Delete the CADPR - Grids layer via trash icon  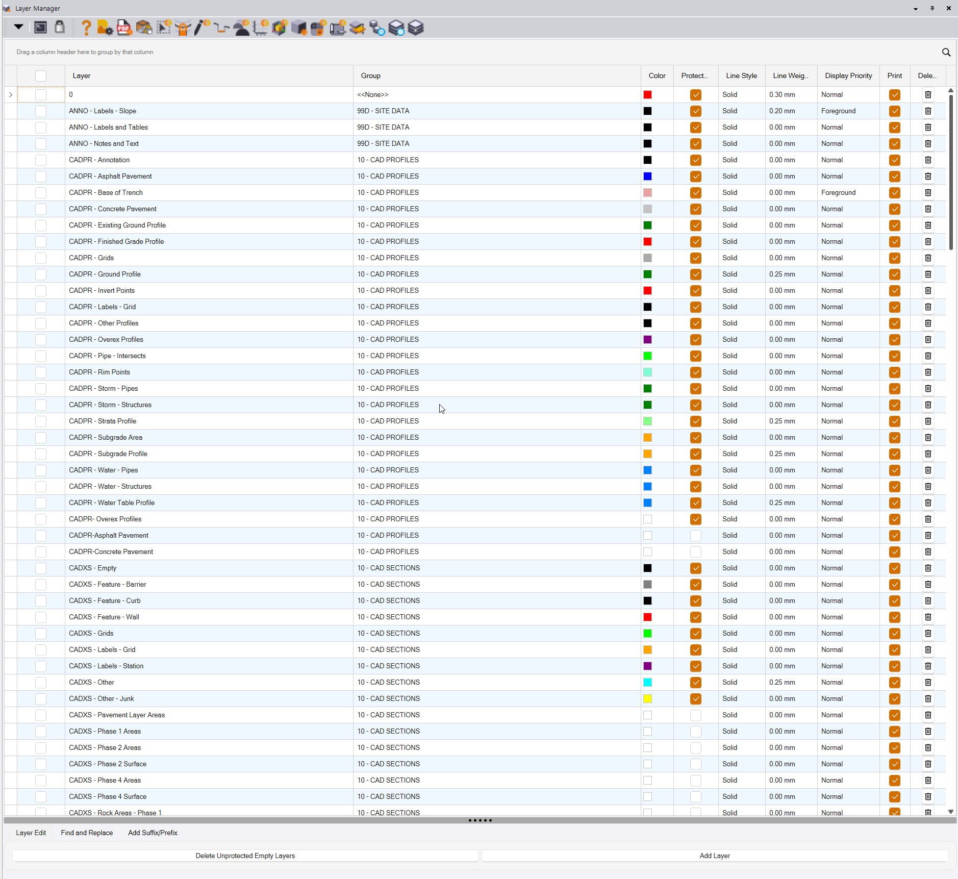(x=927, y=258)
